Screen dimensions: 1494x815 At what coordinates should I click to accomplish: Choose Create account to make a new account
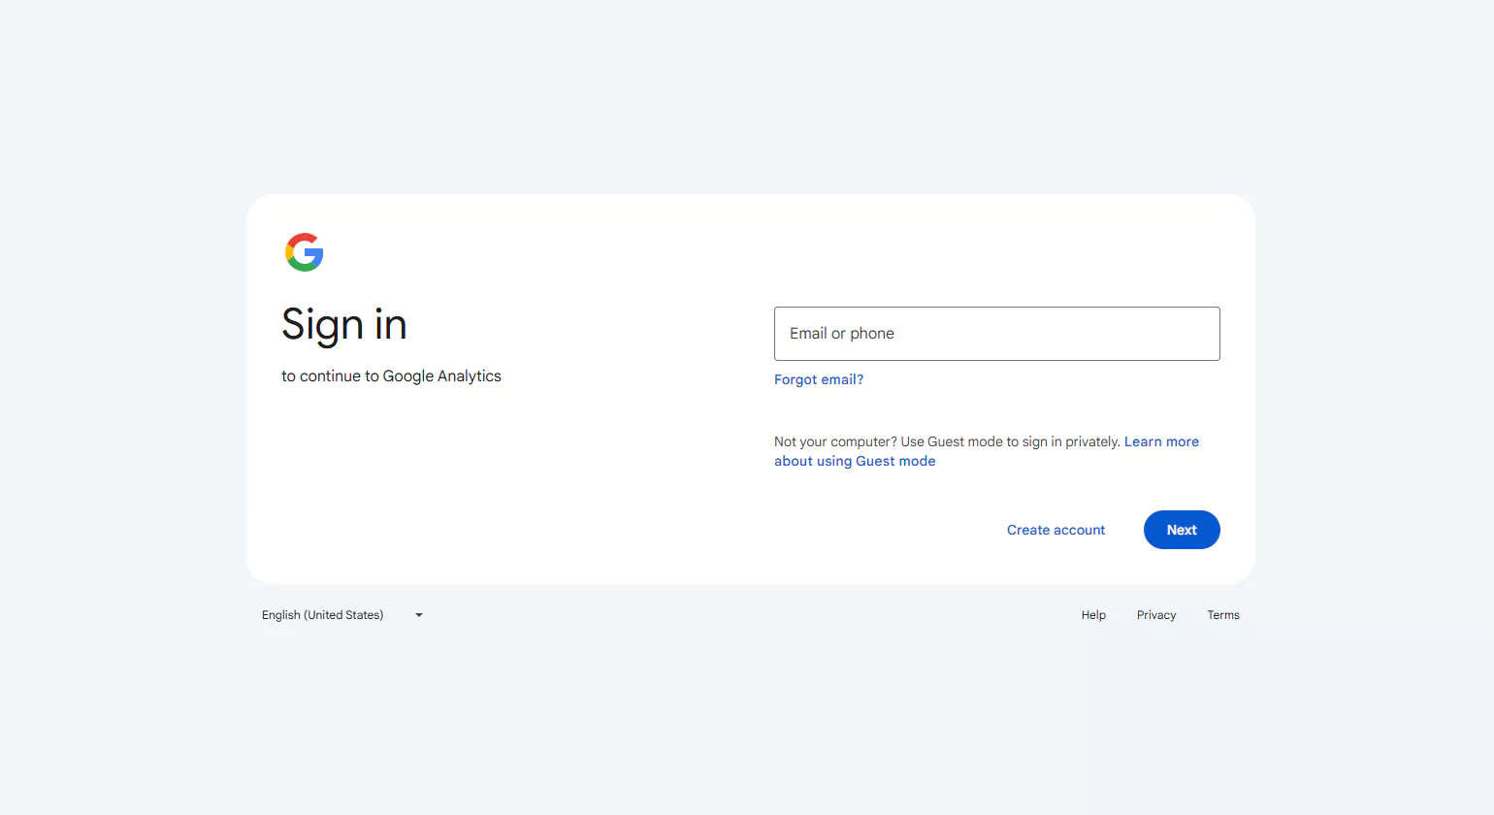pyautogui.click(x=1056, y=530)
